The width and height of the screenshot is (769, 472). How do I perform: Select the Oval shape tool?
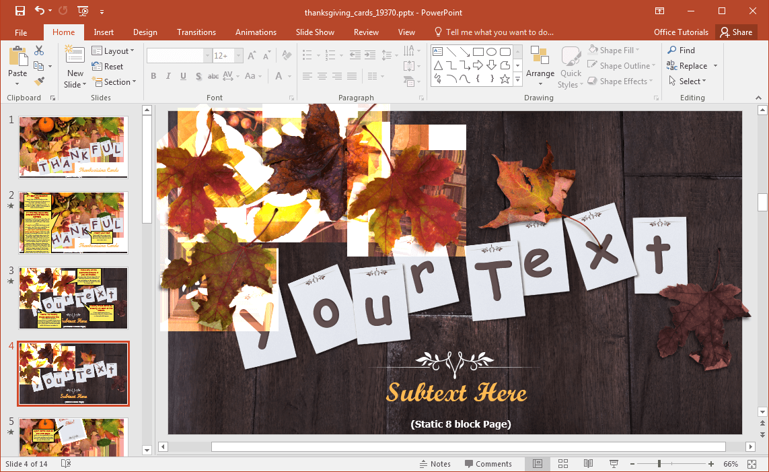pyautogui.click(x=491, y=50)
